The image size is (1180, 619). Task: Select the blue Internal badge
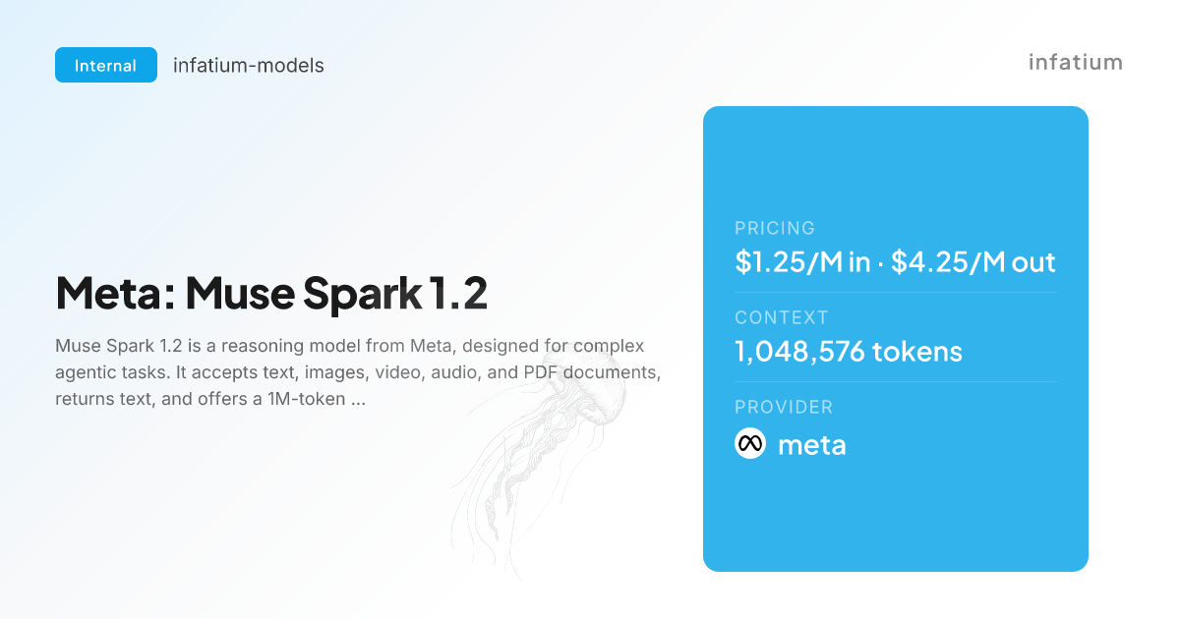[x=106, y=65]
